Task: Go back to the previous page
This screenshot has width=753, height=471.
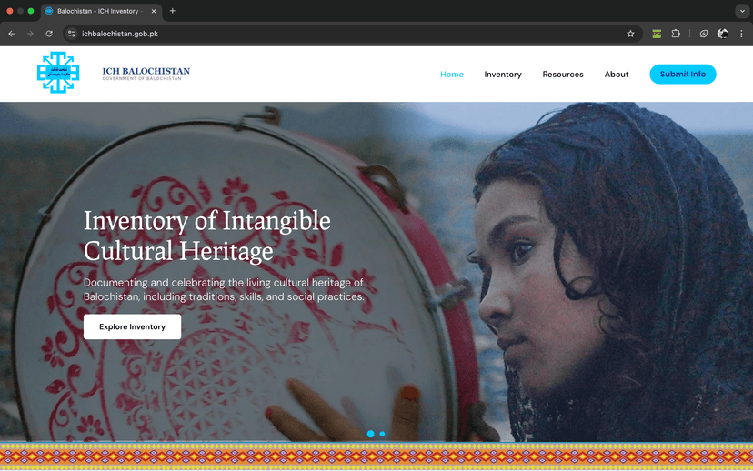Action: [x=12, y=34]
